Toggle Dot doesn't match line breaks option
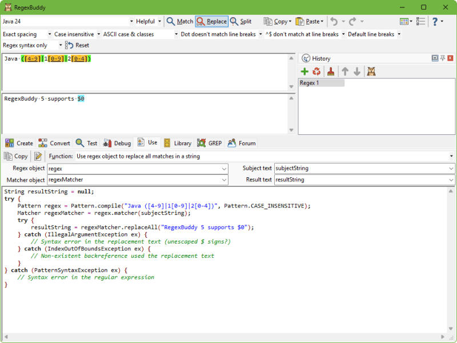Screen dimensions: 457x343 (221, 34)
